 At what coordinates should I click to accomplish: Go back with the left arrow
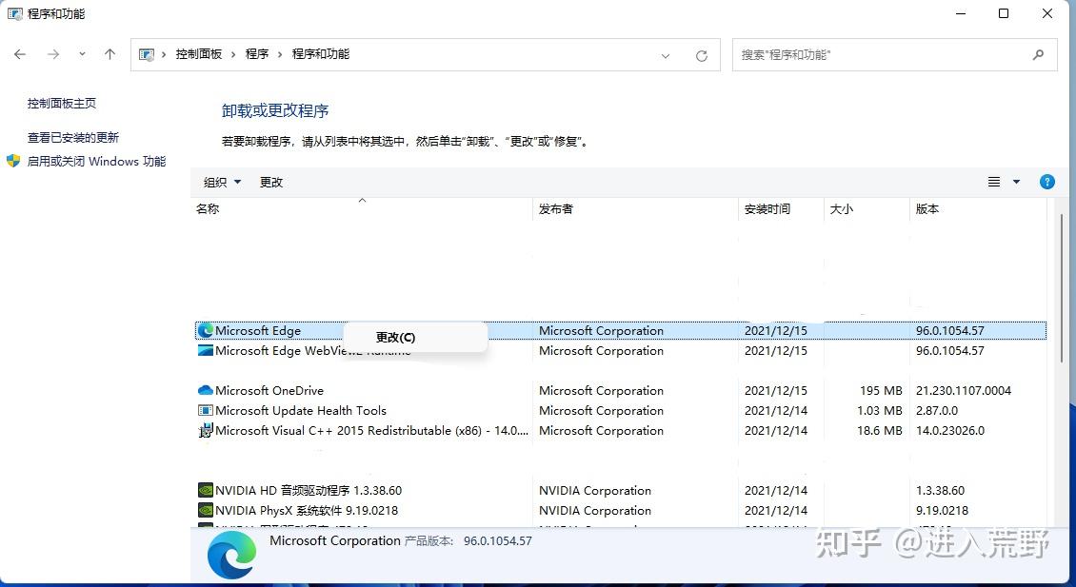(20, 54)
